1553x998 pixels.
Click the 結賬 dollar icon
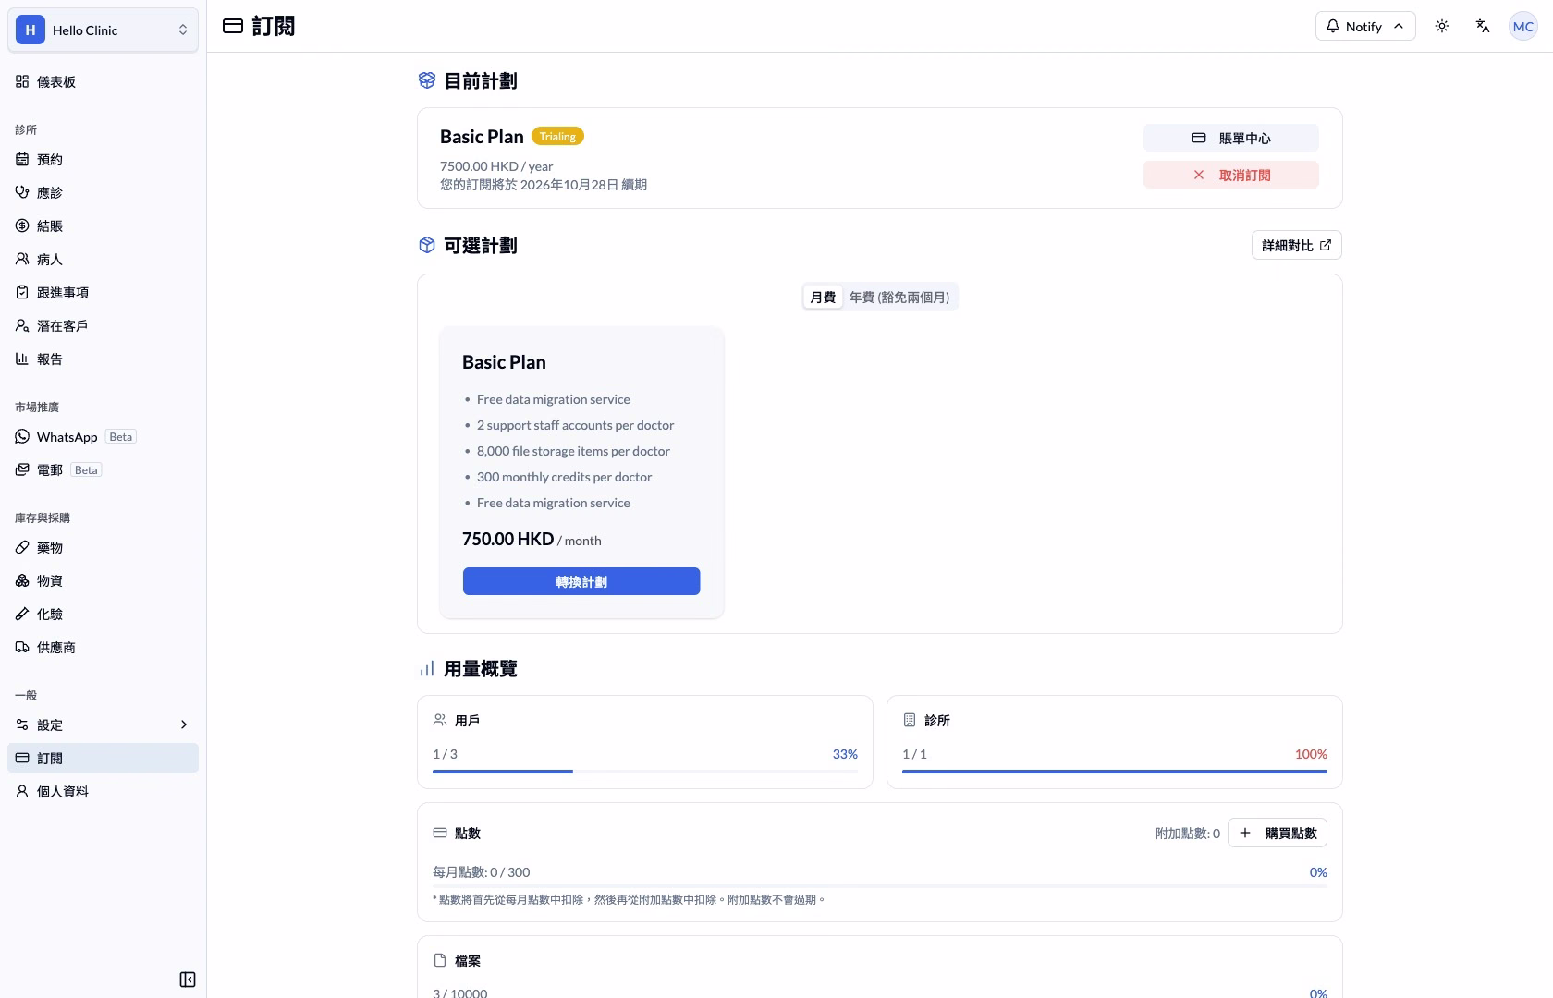point(22,225)
